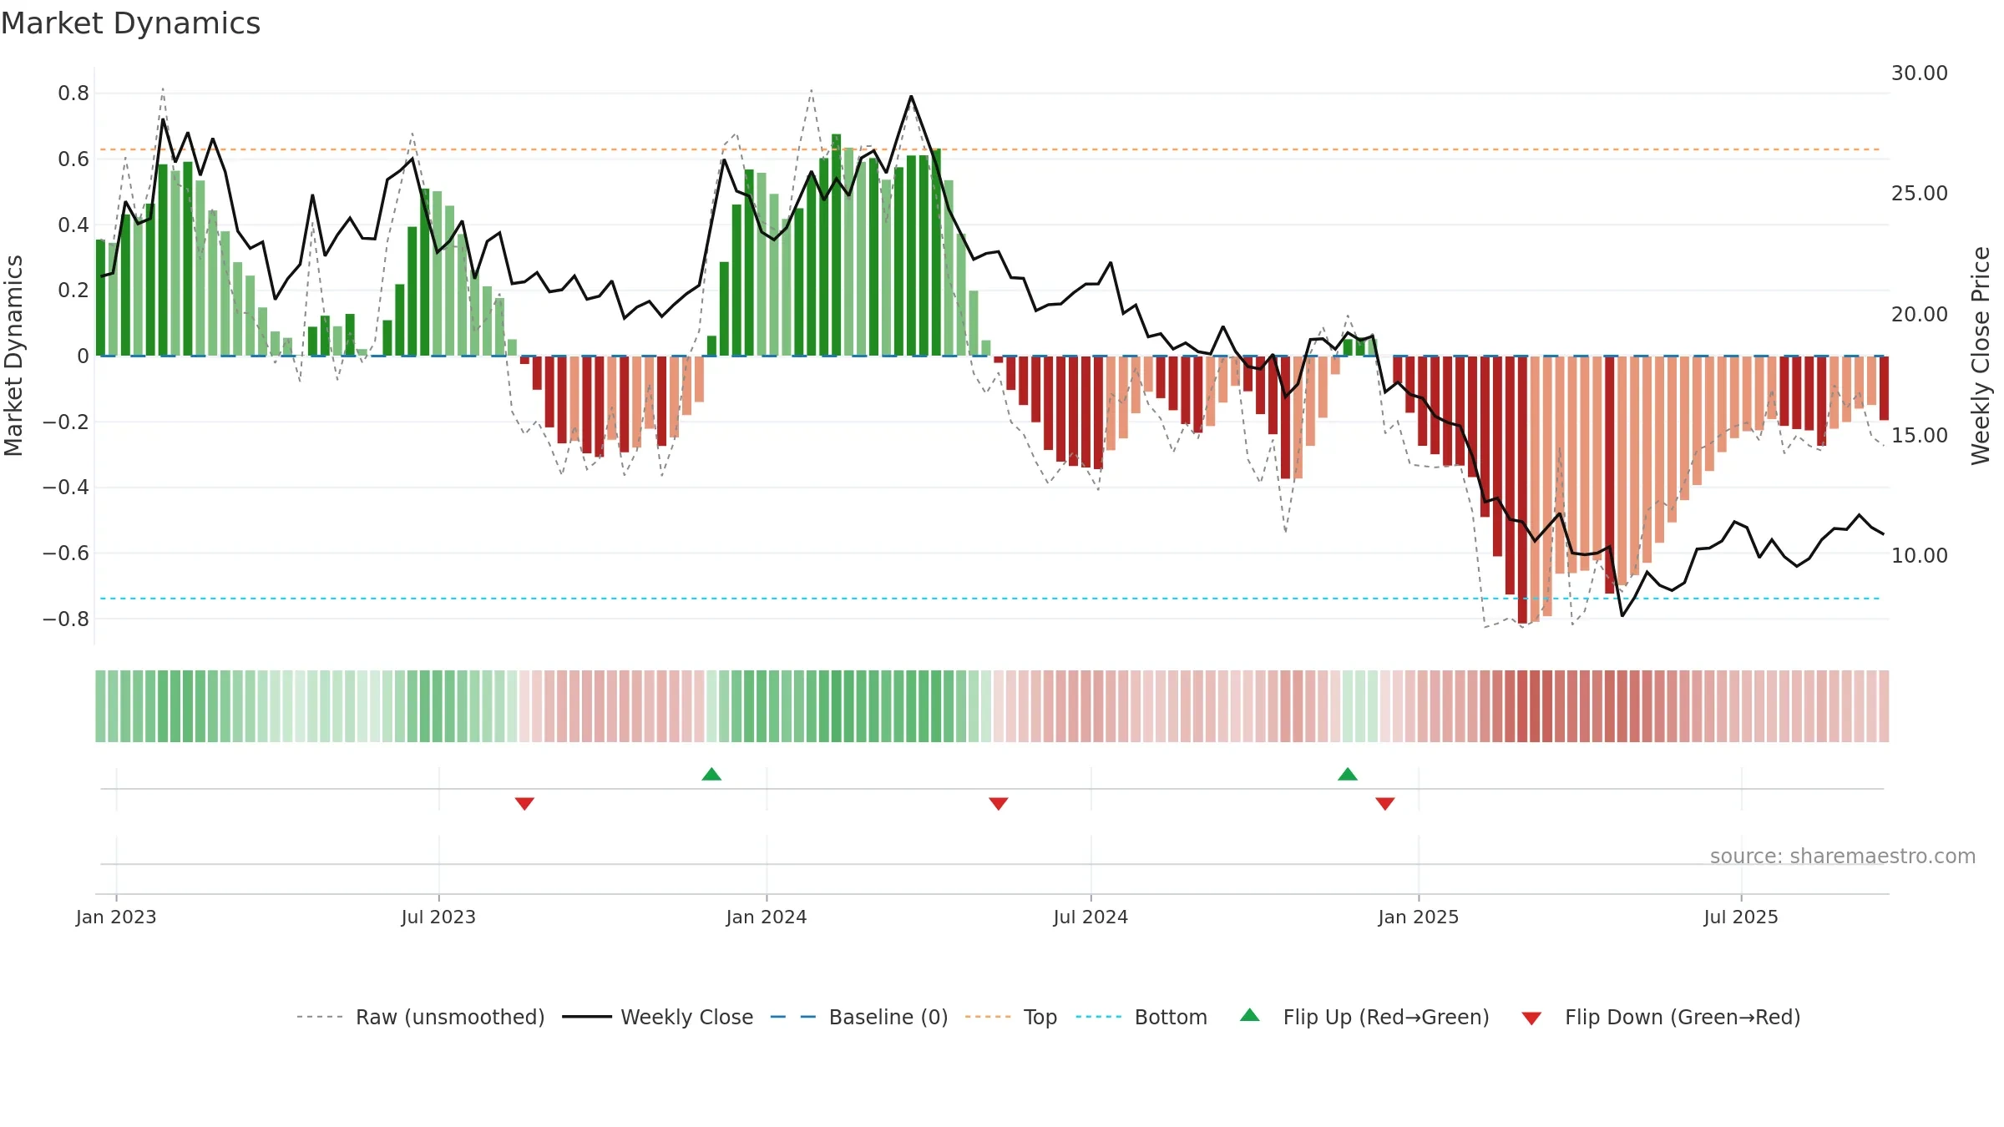The image size is (2004, 1127).
Task: Click the source: sharemaestro.com text
Action: (1843, 856)
